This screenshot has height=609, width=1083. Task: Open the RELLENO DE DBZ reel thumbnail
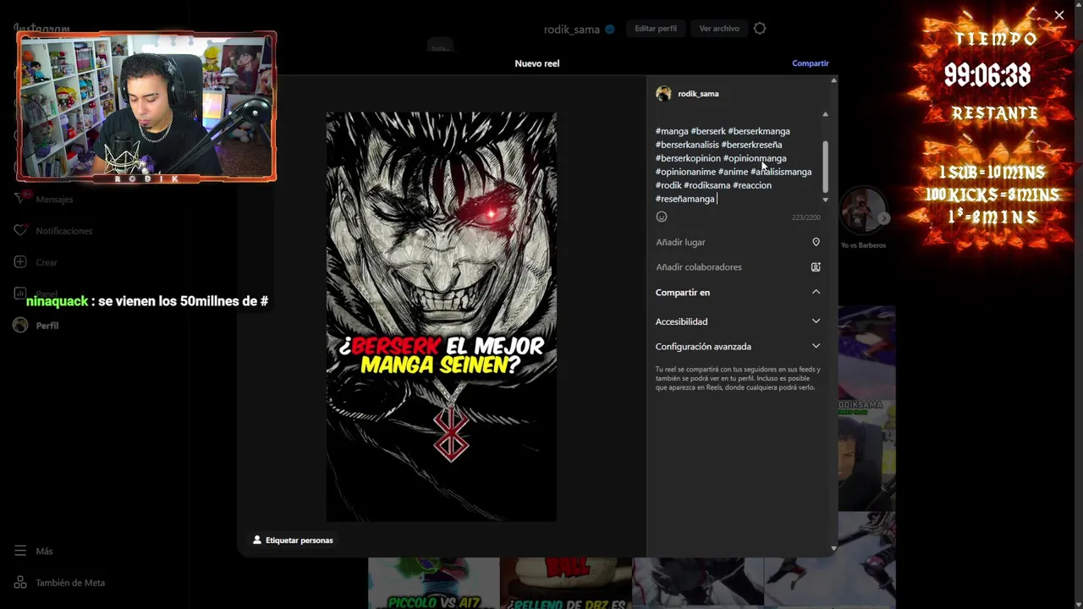tap(566, 583)
